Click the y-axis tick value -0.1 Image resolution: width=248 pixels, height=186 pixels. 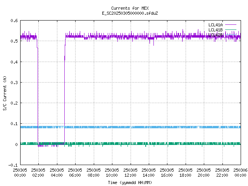13,165
